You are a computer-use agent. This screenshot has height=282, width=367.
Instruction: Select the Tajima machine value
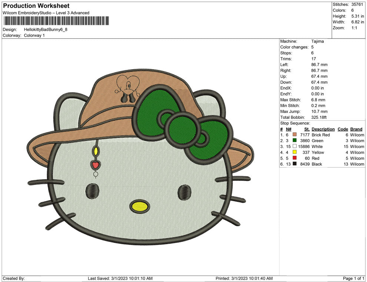point(317,41)
